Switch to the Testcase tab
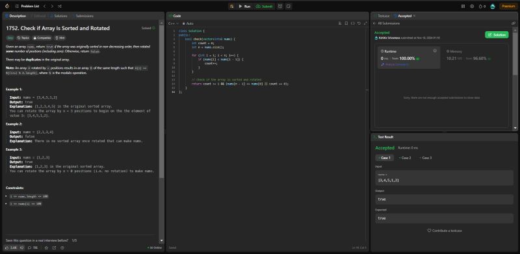The image size is (520, 254). (382, 16)
